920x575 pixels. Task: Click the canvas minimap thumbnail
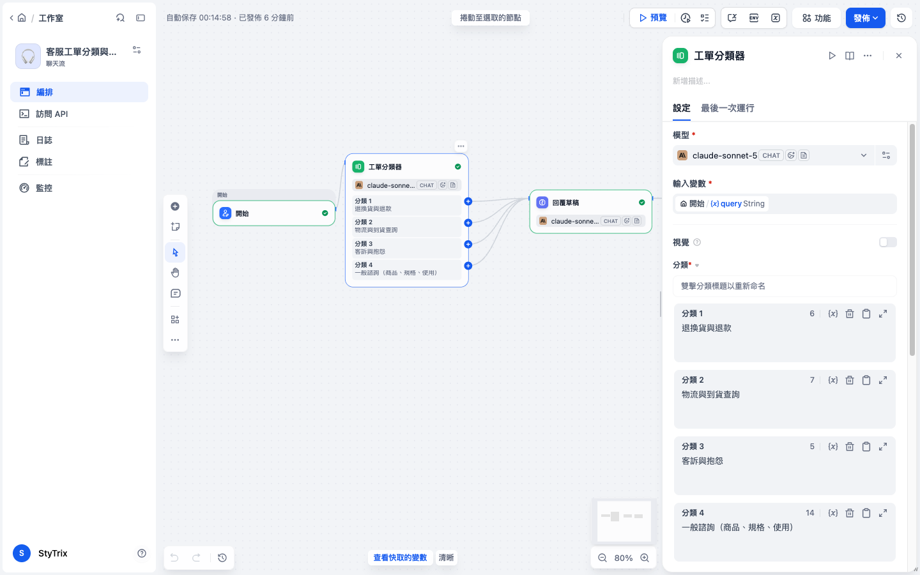(x=624, y=521)
